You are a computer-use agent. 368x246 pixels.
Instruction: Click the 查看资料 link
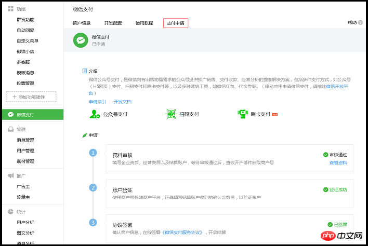click(x=338, y=163)
